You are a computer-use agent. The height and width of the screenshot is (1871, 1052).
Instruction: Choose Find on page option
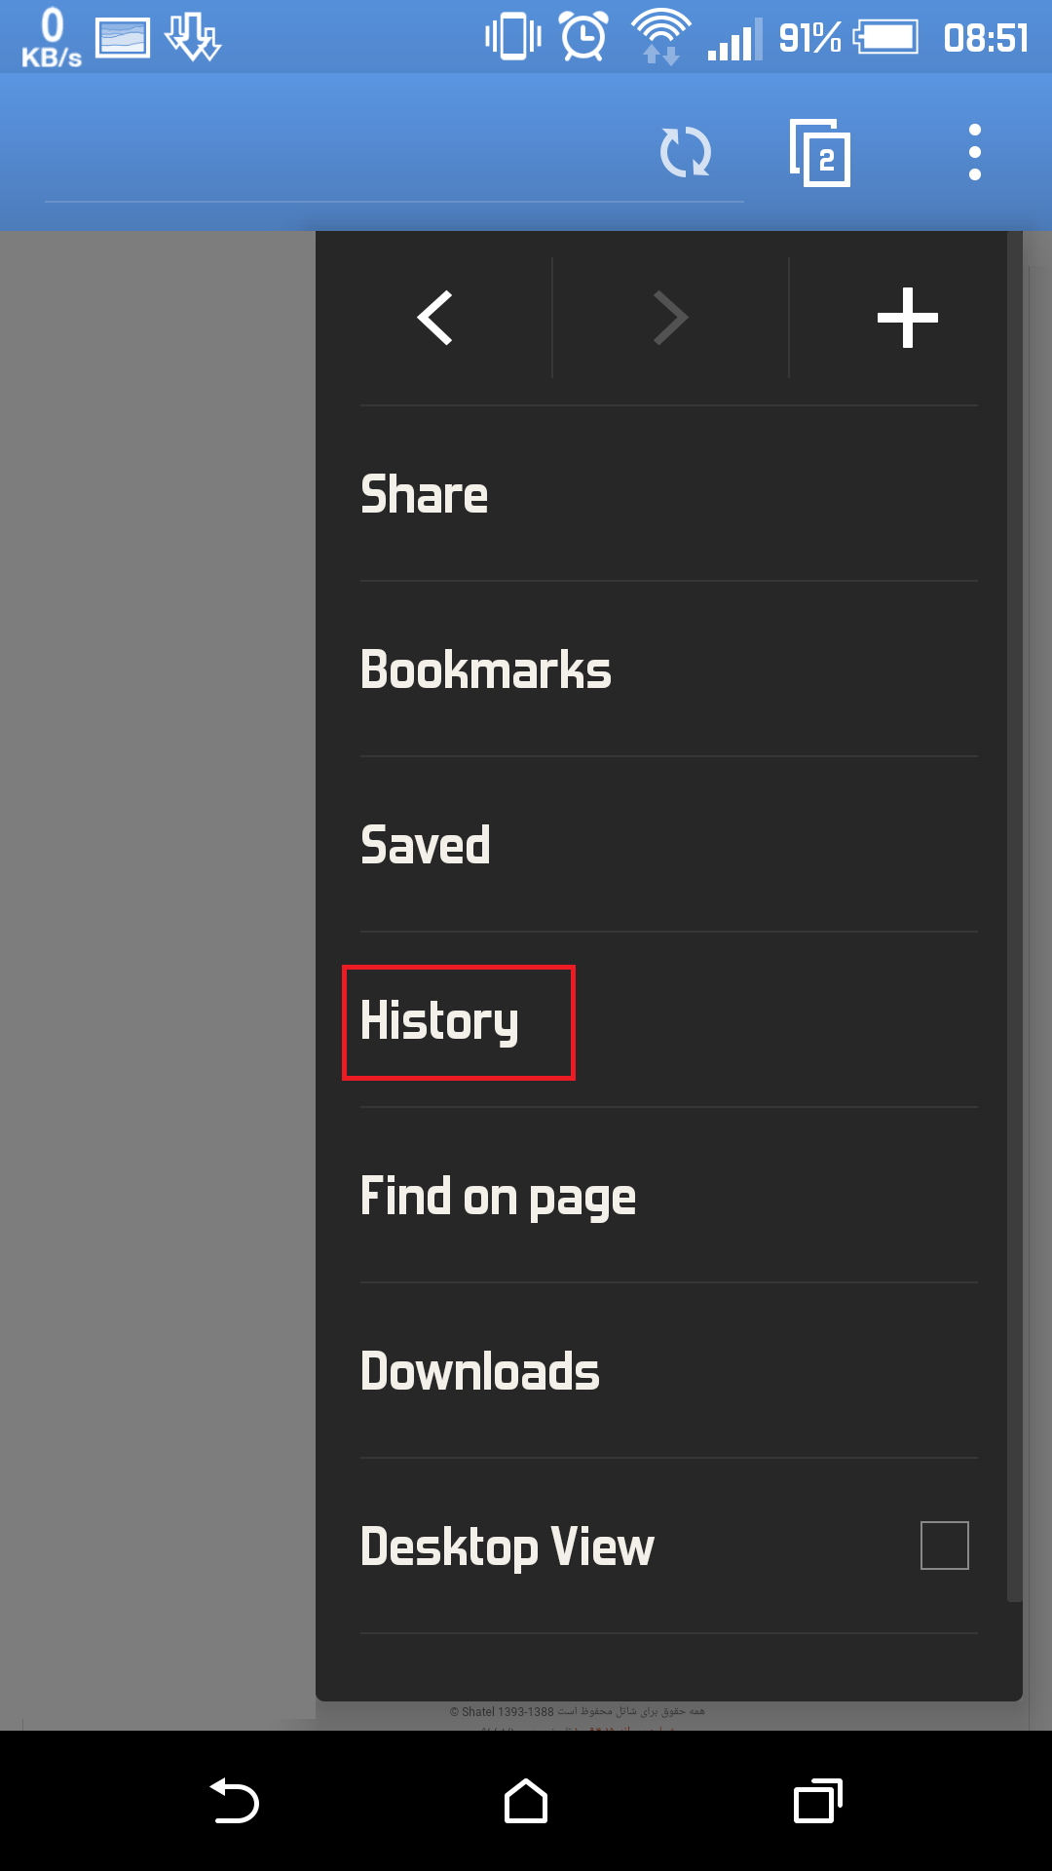(x=498, y=1198)
